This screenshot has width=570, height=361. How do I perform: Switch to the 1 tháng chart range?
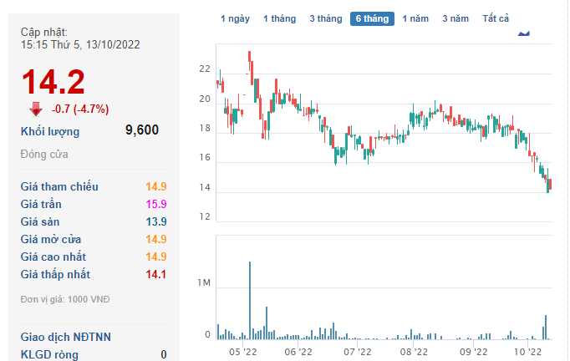click(x=279, y=18)
